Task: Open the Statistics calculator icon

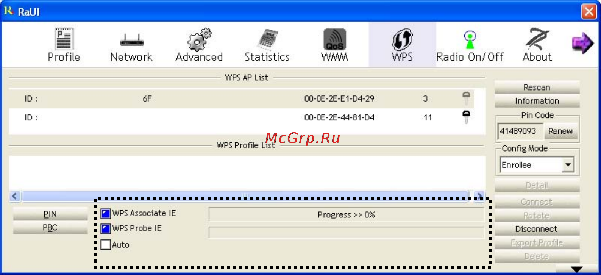Action: click(x=267, y=40)
